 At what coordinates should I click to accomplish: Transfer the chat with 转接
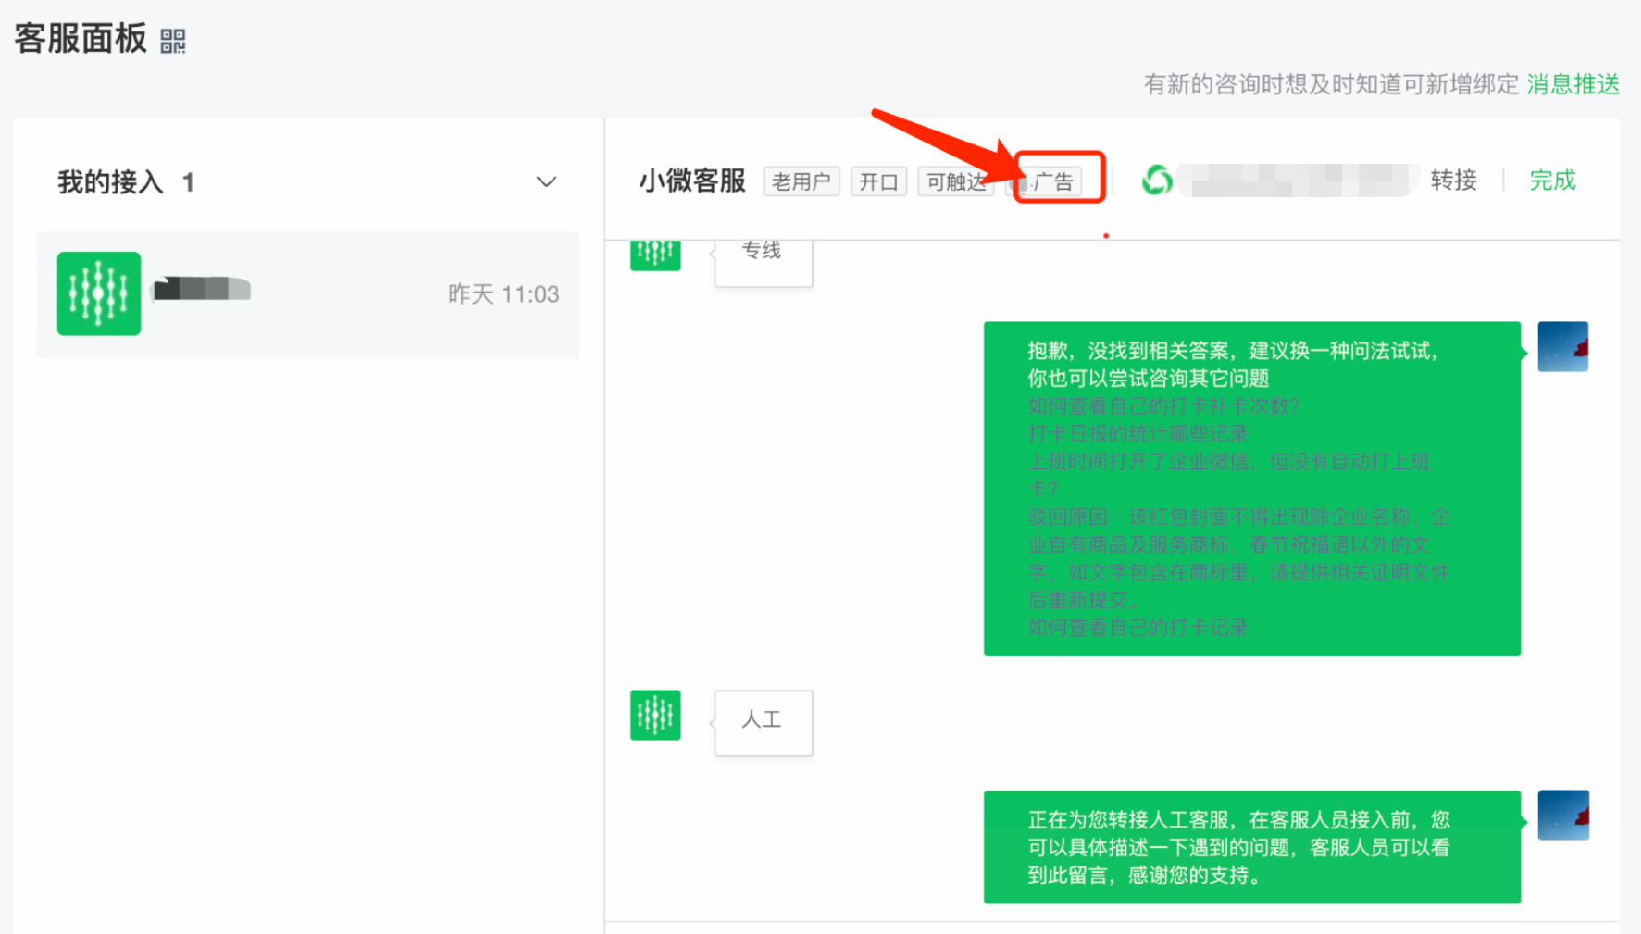point(1453,181)
